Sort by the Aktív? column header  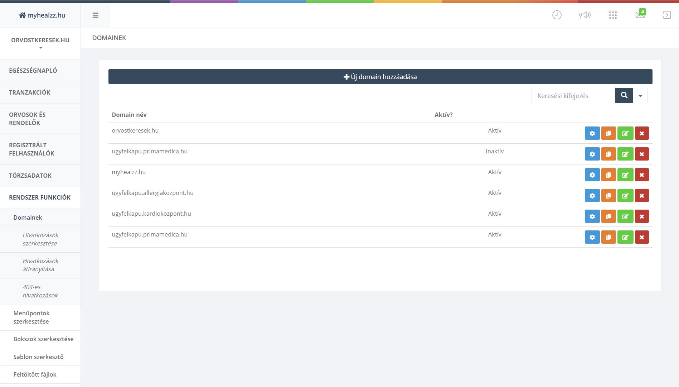pos(443,115)
